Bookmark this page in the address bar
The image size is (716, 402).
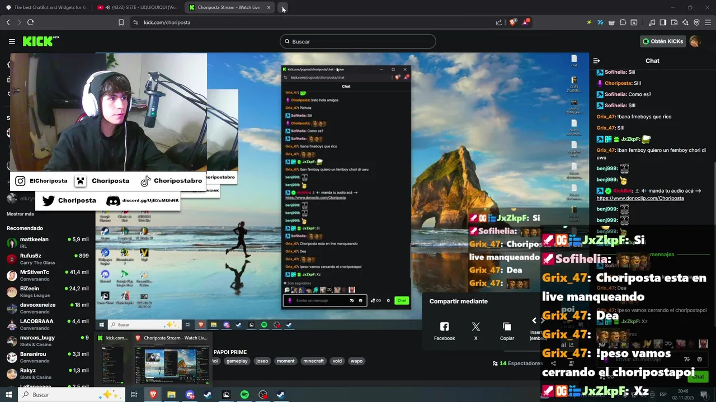[x=121, y=22]
